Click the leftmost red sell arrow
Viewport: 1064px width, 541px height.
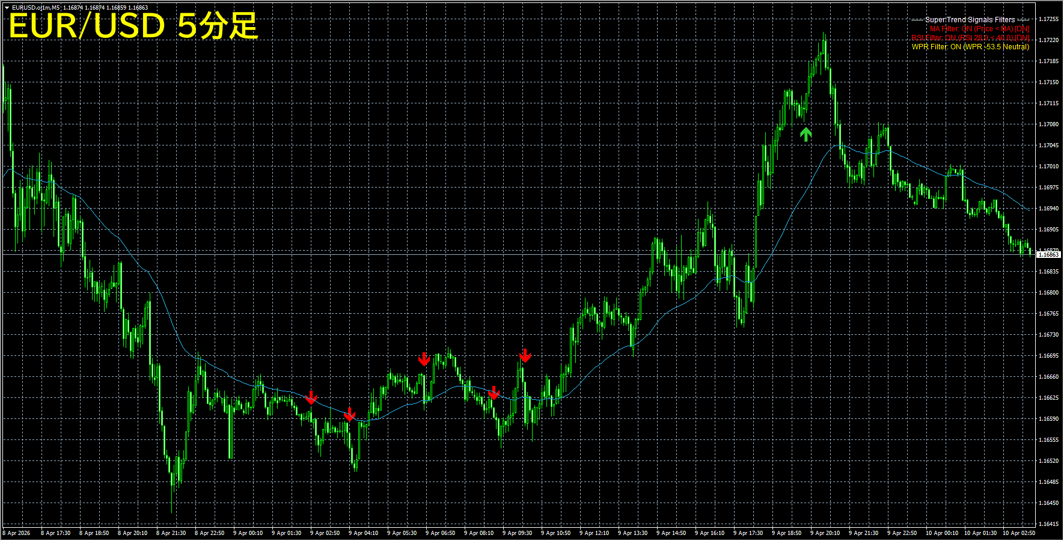click(x=311, y=397)
